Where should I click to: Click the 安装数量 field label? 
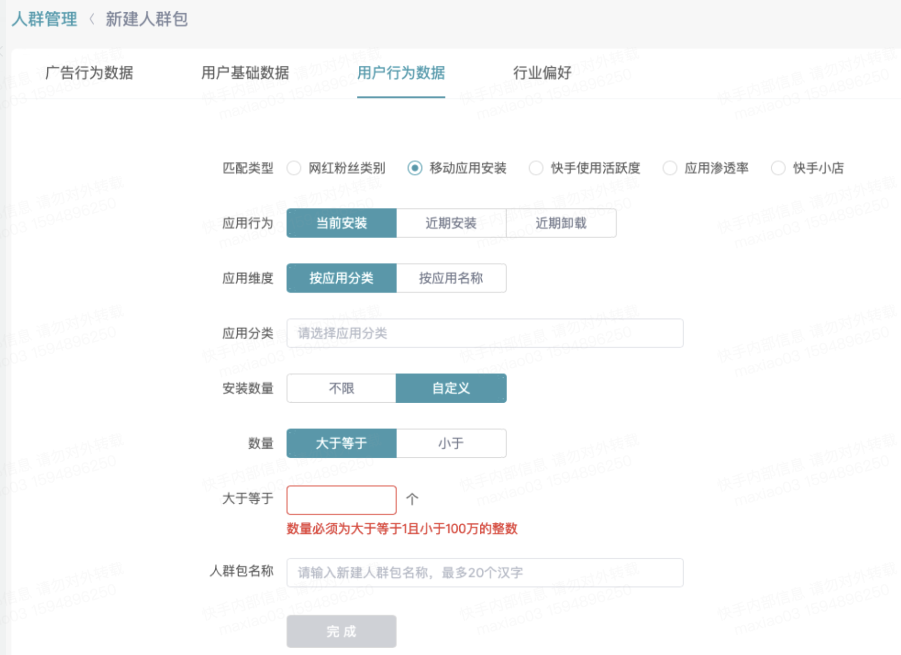coord(247,389)
